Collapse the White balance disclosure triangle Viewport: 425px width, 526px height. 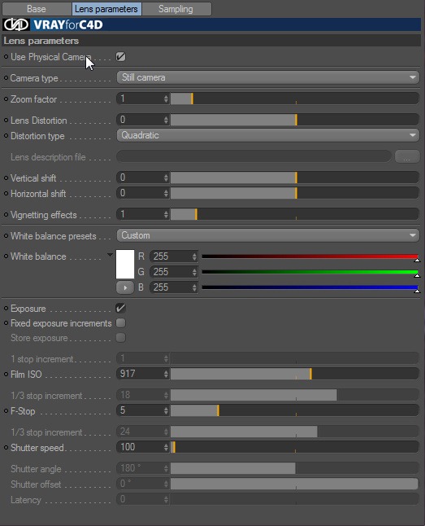click(x=110, y=256)
